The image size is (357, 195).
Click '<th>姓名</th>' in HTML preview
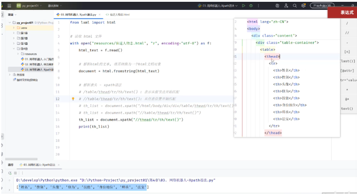[286, 70]
